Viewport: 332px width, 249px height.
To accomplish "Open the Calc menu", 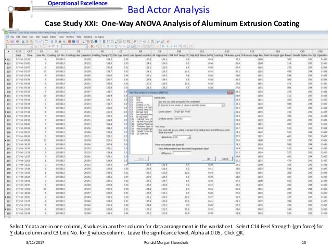I will coord(31,37).
